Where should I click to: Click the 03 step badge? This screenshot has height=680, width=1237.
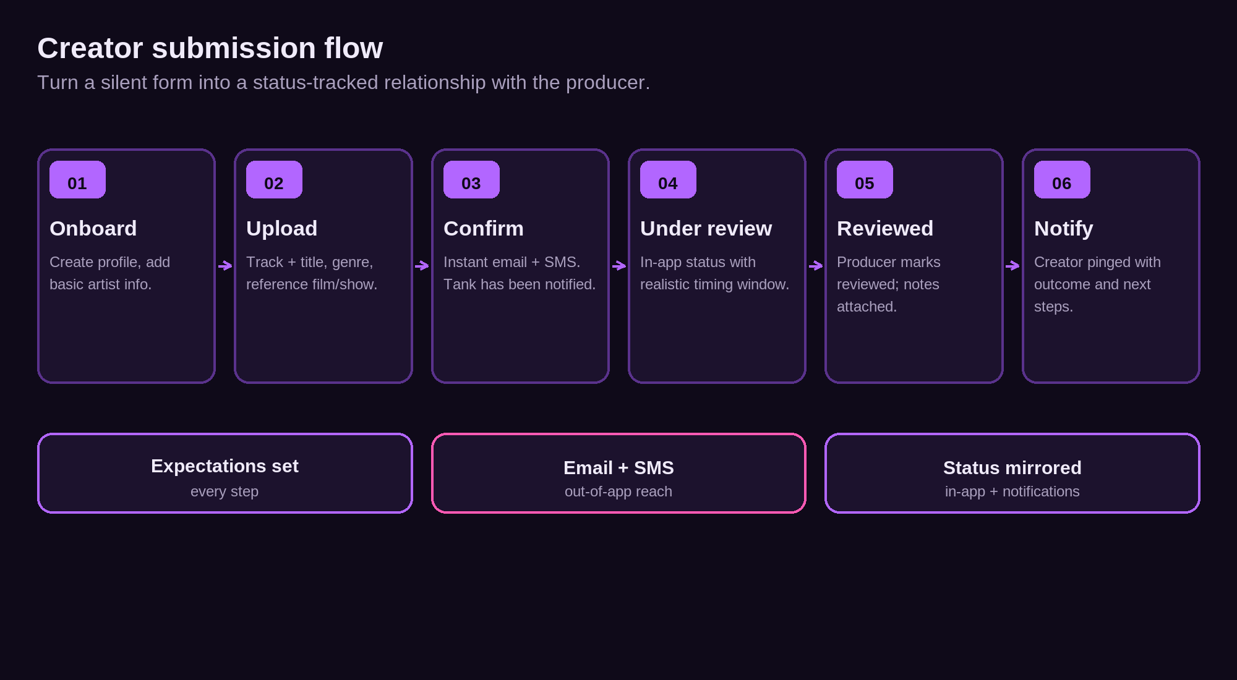coord(471,179)
